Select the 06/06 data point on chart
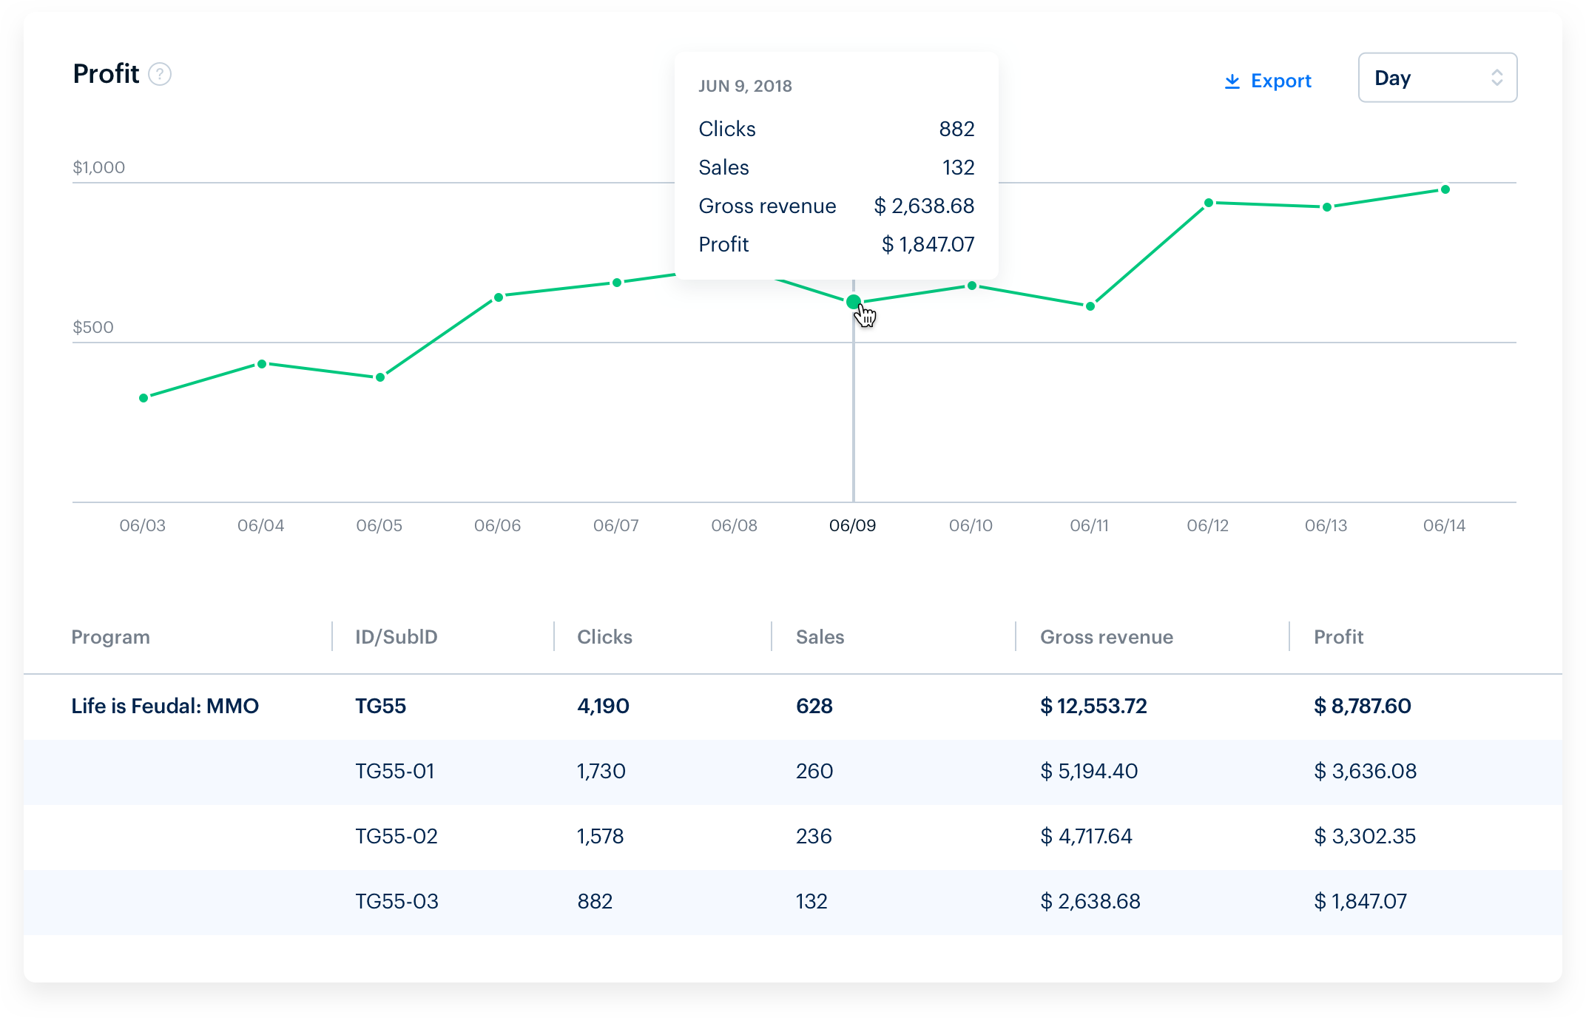 pos(499,297)
